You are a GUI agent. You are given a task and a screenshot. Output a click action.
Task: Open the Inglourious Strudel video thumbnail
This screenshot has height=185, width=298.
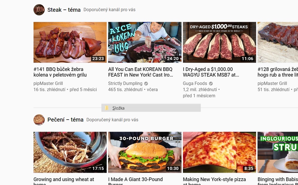[278, 152]
